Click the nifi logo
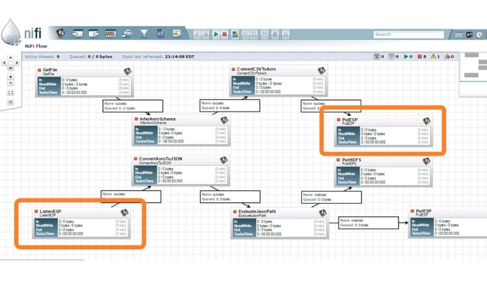 coord(21,32)
